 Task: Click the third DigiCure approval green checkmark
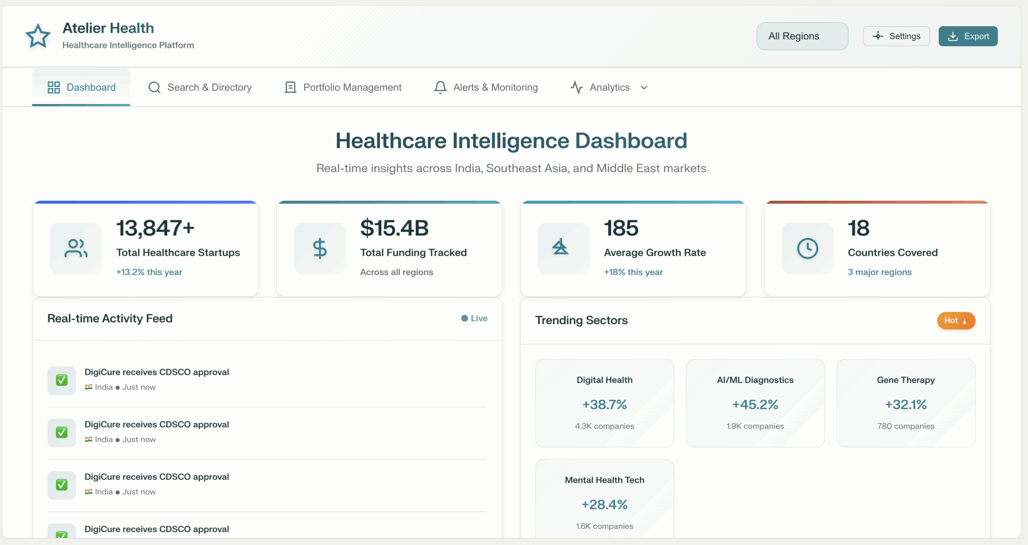(x=61, y=485)
